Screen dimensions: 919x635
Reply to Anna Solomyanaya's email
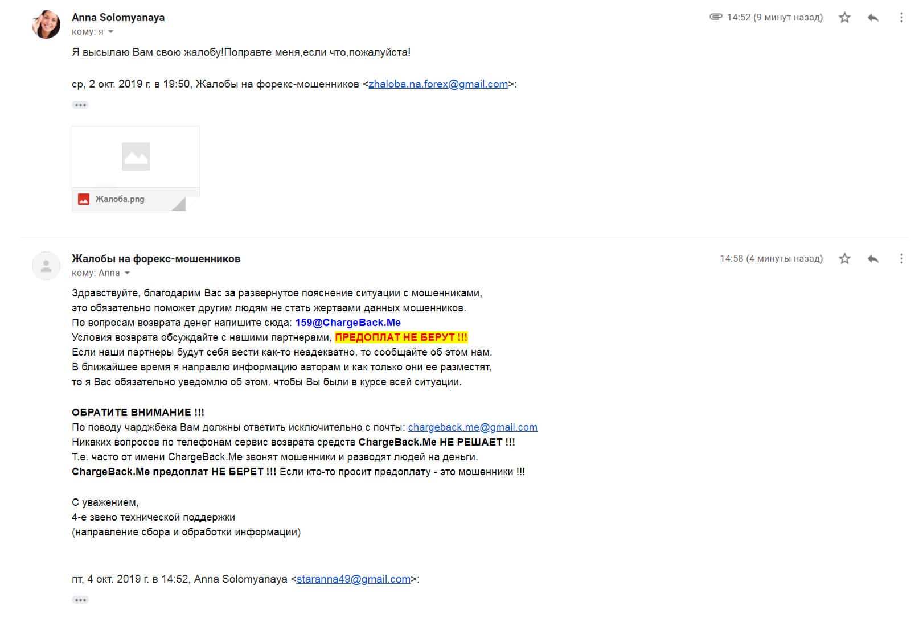[x=873, y=18]
